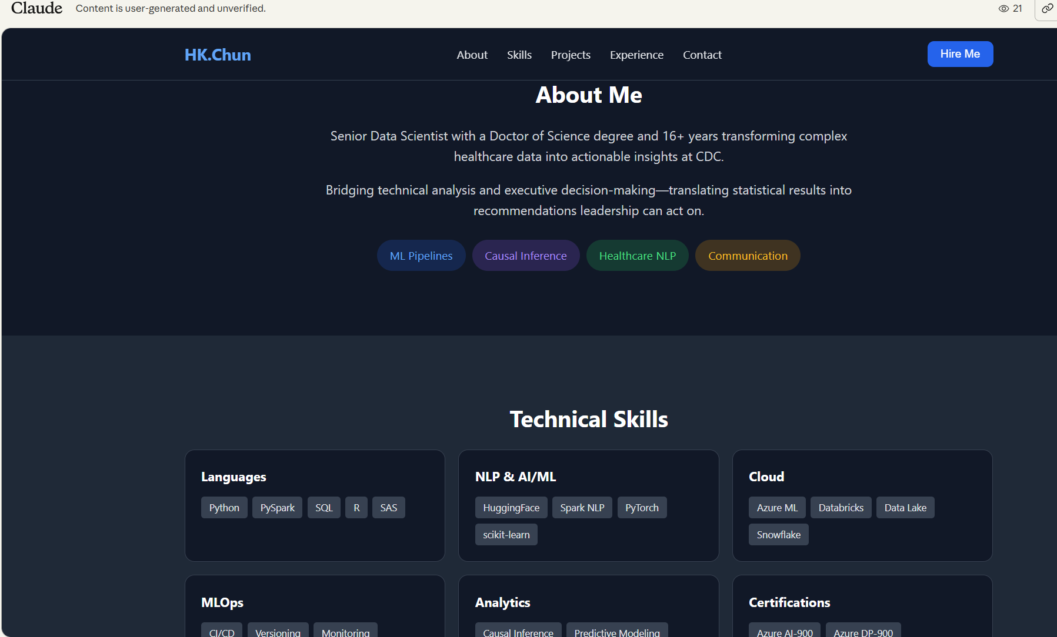Select the Healthcare NLP green pill

pyautogui.click(x=637, y=256)
